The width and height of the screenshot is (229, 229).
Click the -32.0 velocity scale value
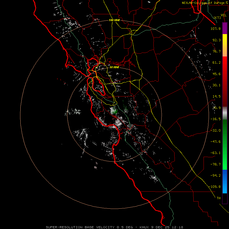[x=216, y=131]
